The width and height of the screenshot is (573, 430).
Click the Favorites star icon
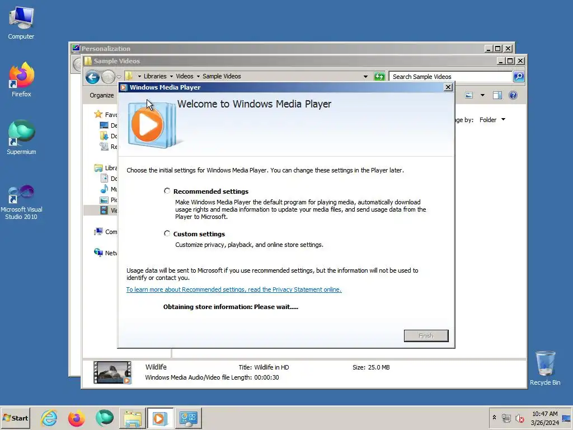pyautogui.click(x=98, y=114)
